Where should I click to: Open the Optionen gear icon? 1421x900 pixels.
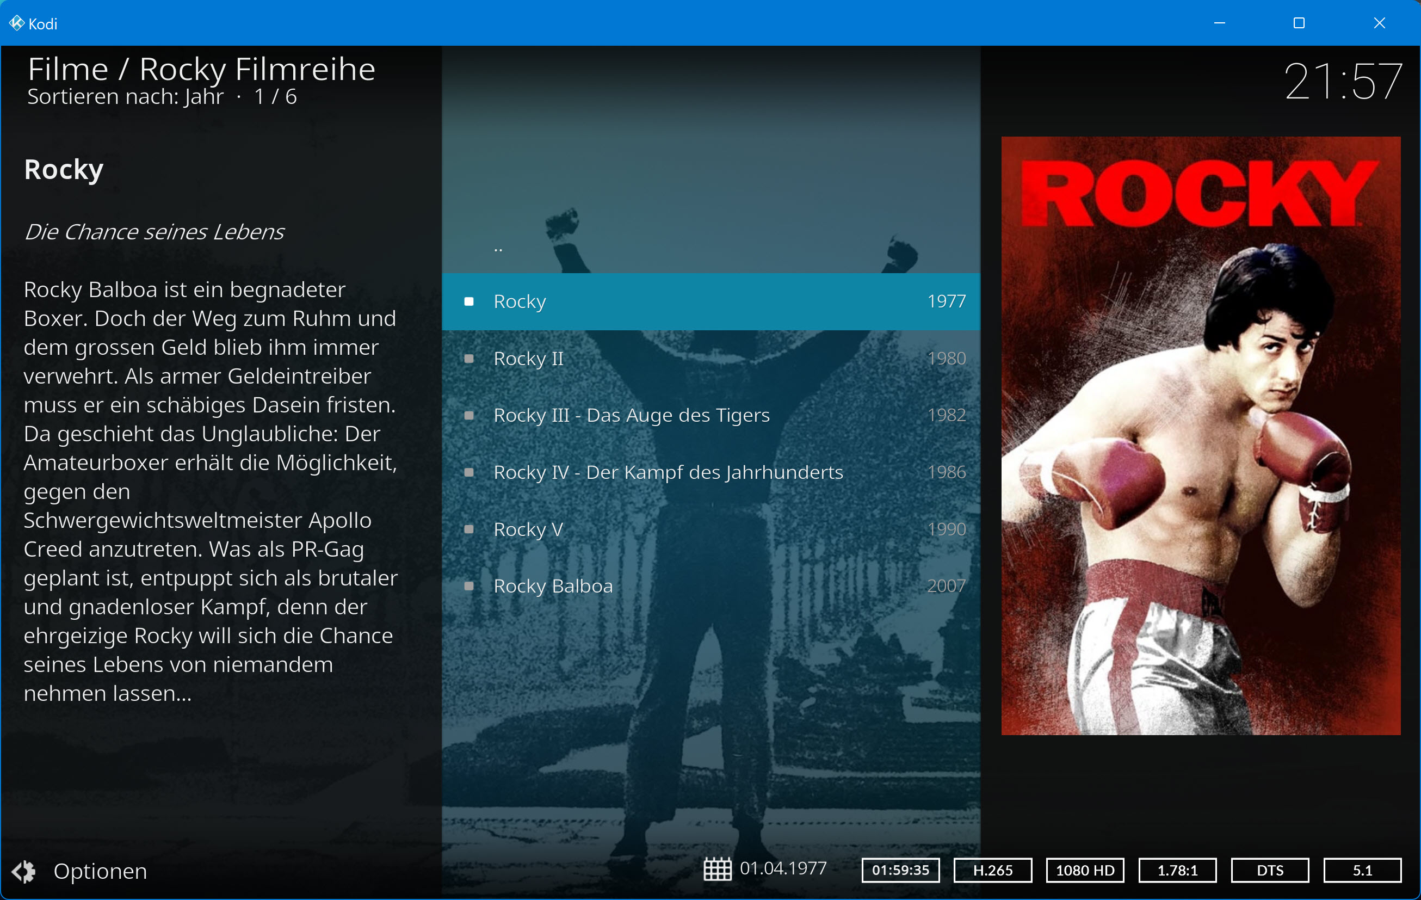pyautogui.click(x=23, y=871)
